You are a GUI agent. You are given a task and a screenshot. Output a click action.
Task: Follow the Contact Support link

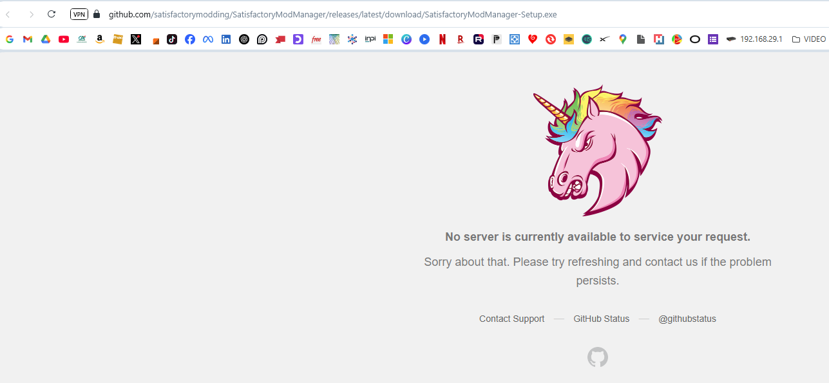[512, 319]
